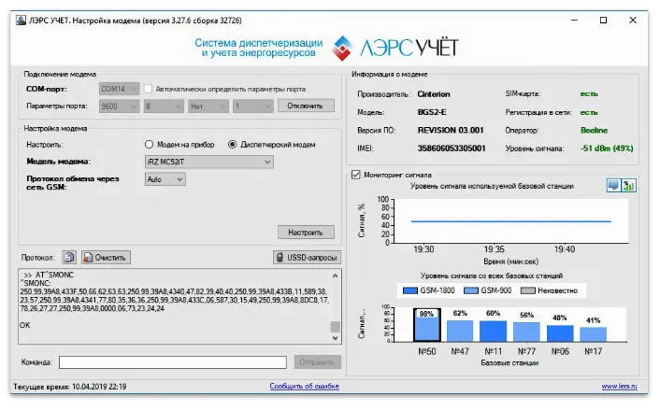Viewport: 660px width, 410px height.
Task: Select the №11 base station bar at 60%
Action: click(493, 332)
